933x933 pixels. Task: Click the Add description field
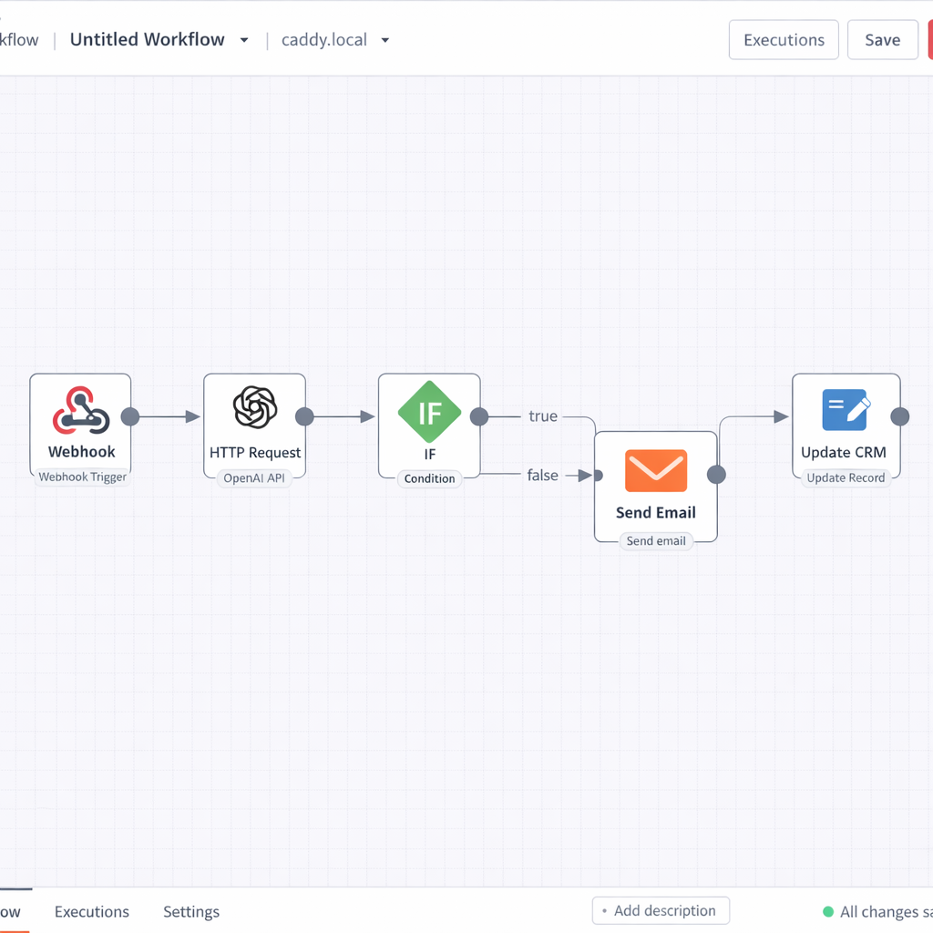pos(661,910)
